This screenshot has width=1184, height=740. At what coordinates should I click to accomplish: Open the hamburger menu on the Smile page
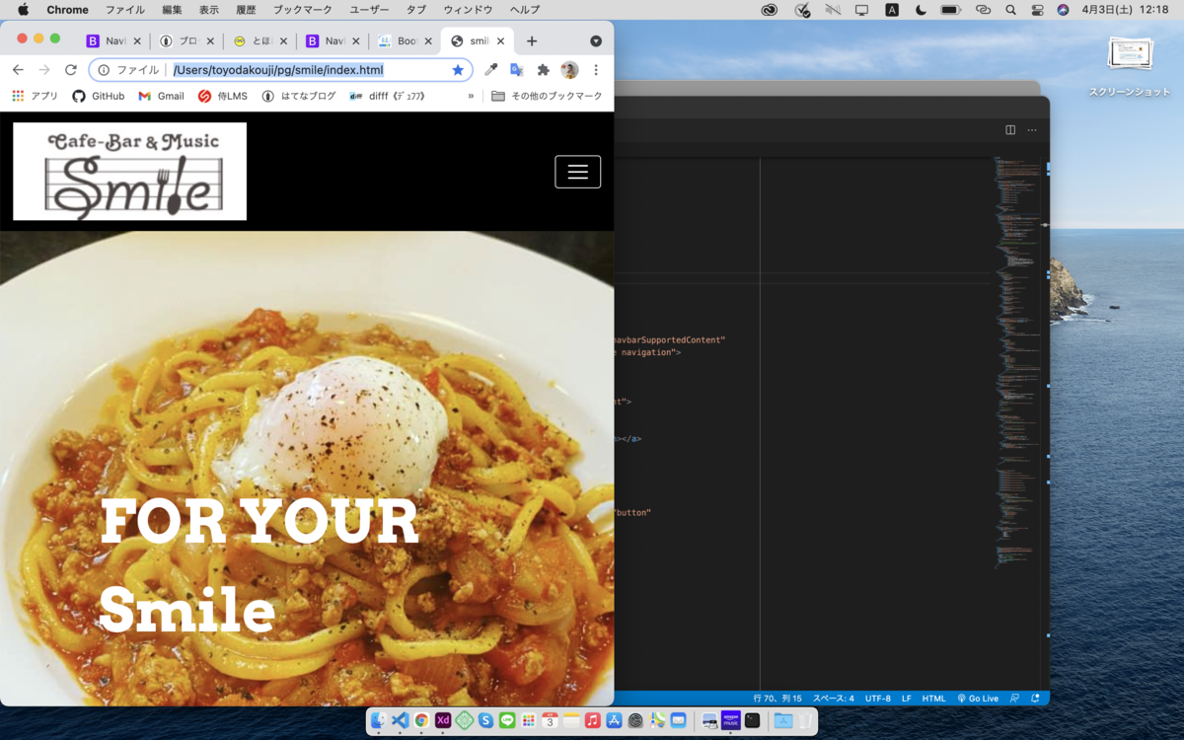point(578,172)
